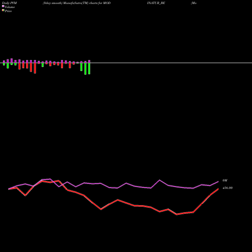Click the Volume legend color swatch

3,6
